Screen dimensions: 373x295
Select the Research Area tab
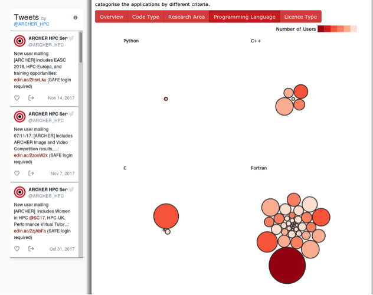click(x=186, y=17)
